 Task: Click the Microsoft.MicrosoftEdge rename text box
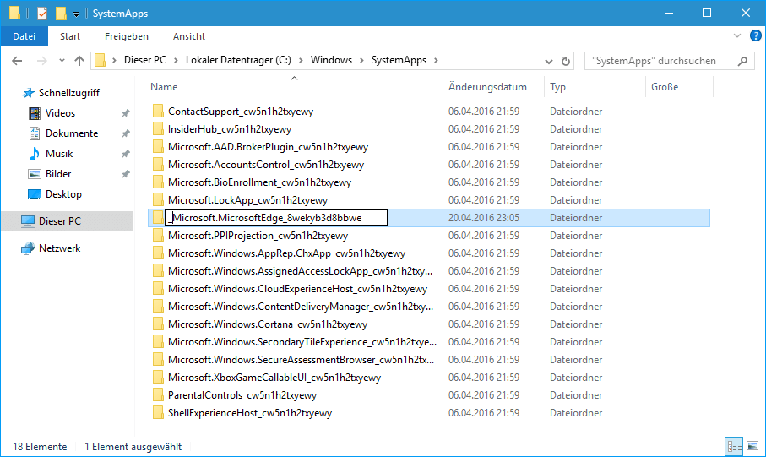tap(276, 218)
